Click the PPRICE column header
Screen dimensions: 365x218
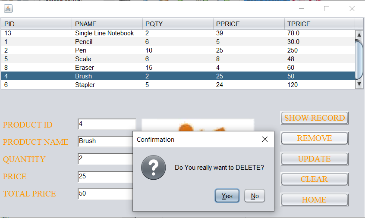pyautogui.click(x=249, y=24)
